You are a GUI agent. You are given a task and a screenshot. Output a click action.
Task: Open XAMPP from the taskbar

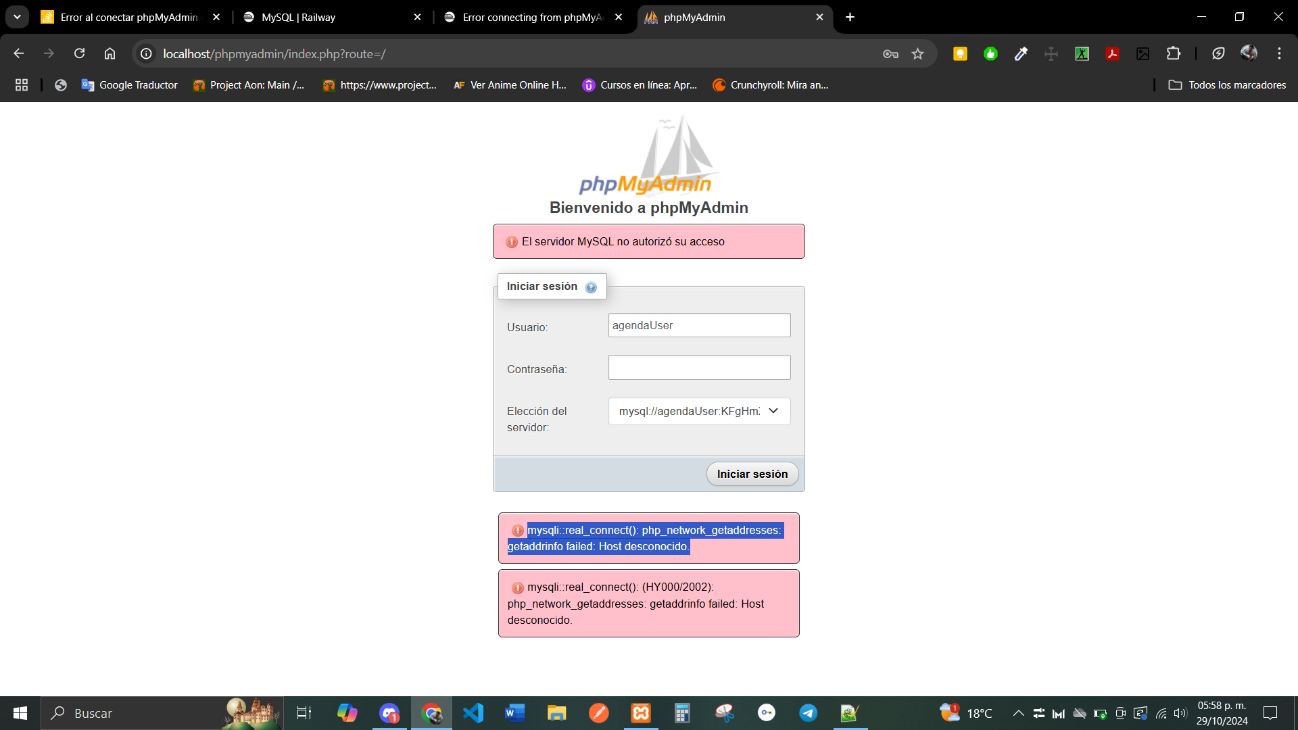click(x=641, y=713)
